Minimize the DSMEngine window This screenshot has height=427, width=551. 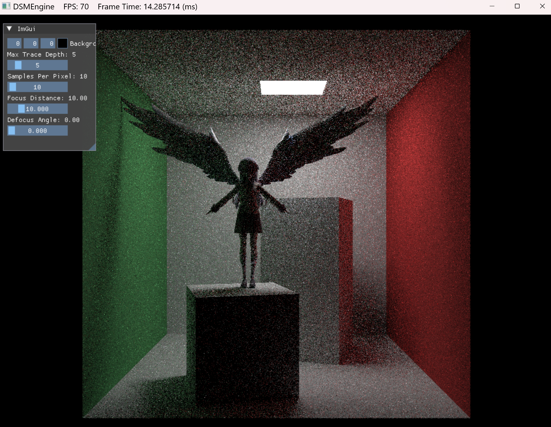[x=492, y=6]
